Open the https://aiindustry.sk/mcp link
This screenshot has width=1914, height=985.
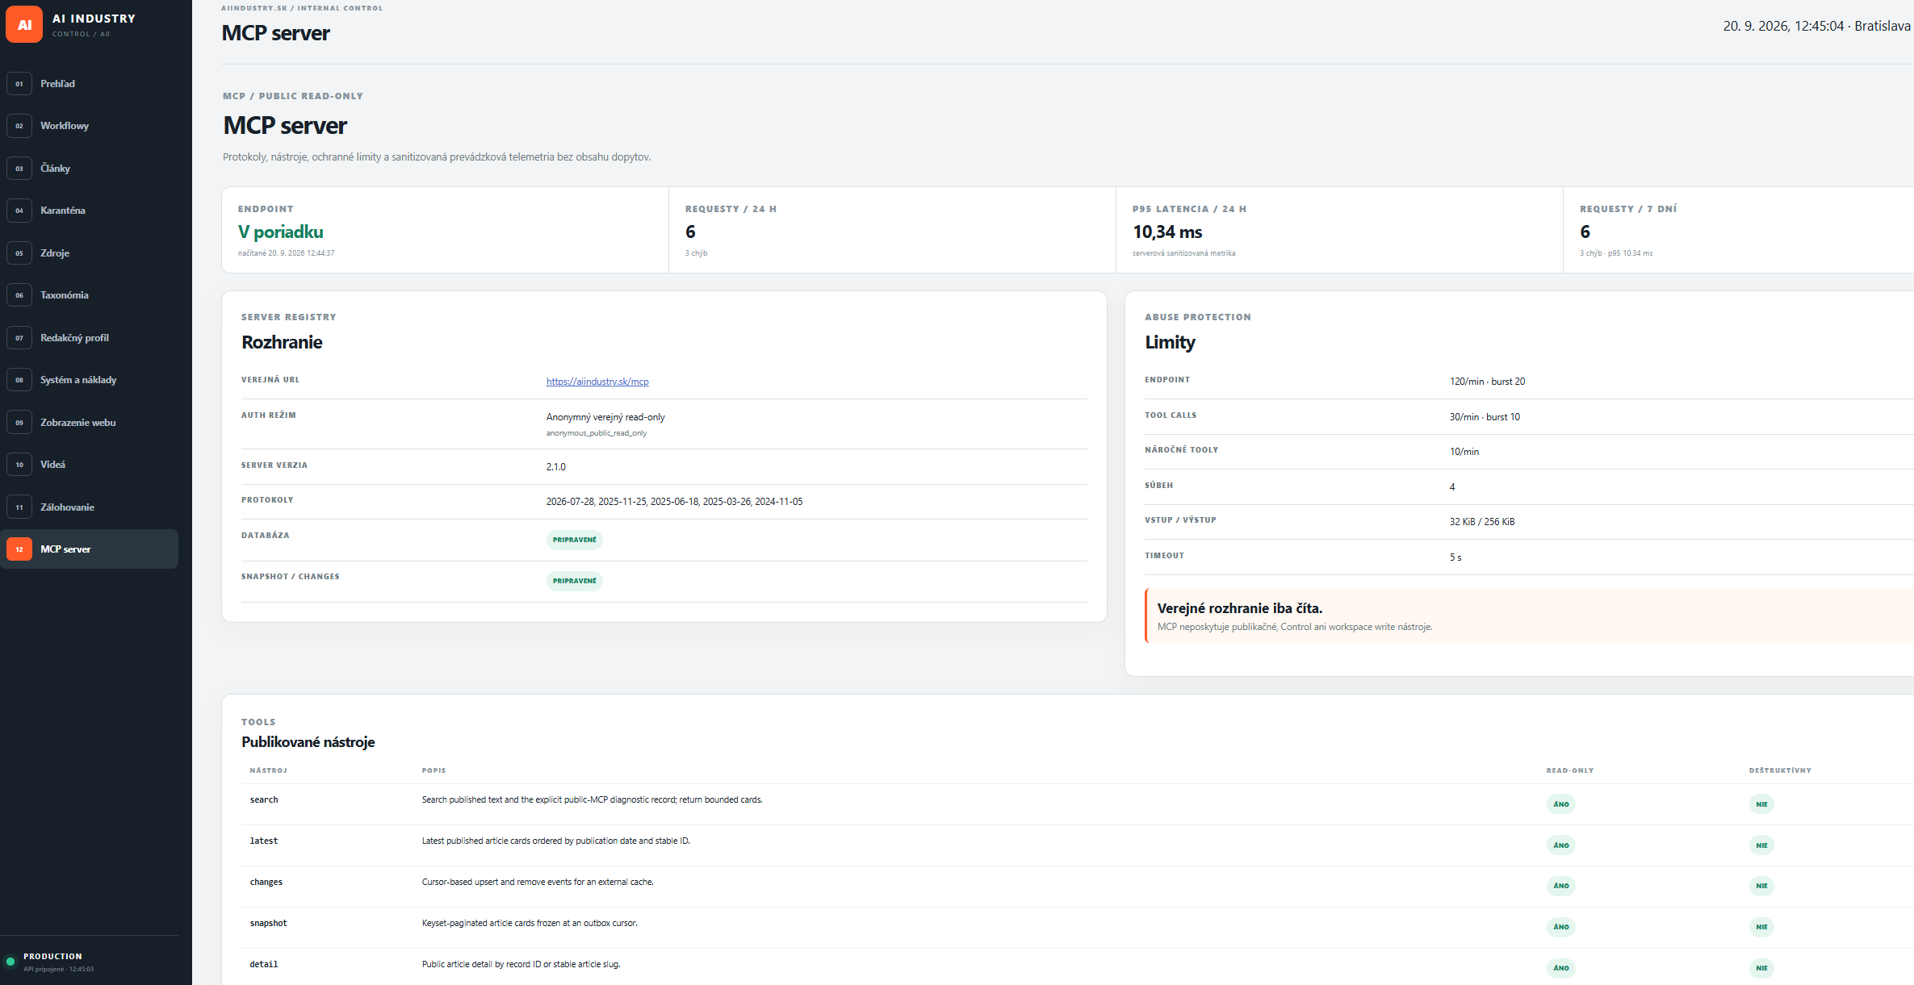pyautogui.click(x=597, y=382)
